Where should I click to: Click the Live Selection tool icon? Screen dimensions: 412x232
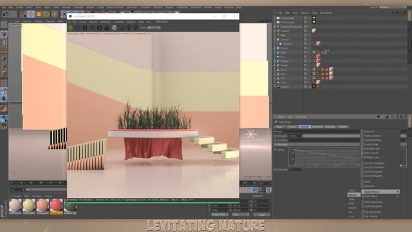[x=23, y=14]
